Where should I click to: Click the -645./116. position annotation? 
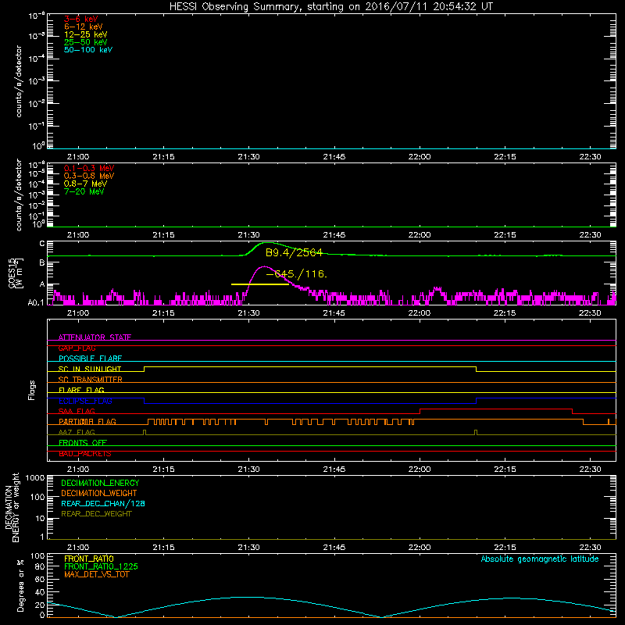[296, 274]
